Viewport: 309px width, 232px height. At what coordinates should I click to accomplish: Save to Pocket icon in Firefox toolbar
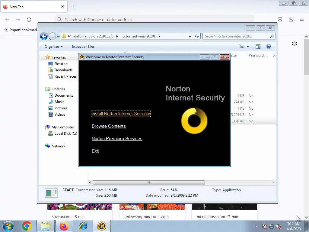tap(280, 19)
